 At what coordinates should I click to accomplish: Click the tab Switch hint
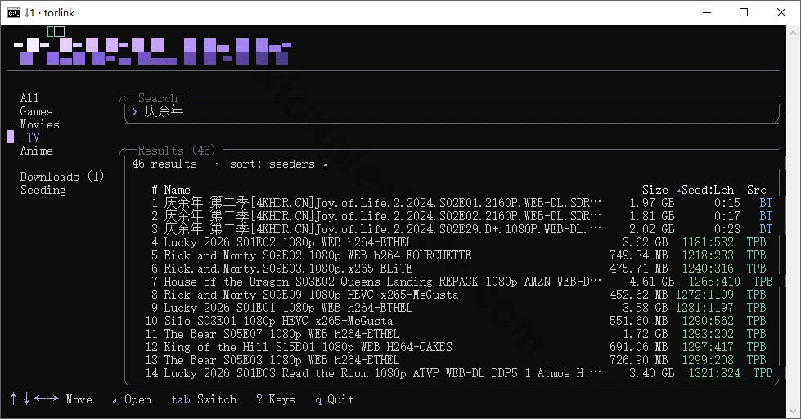204,399
